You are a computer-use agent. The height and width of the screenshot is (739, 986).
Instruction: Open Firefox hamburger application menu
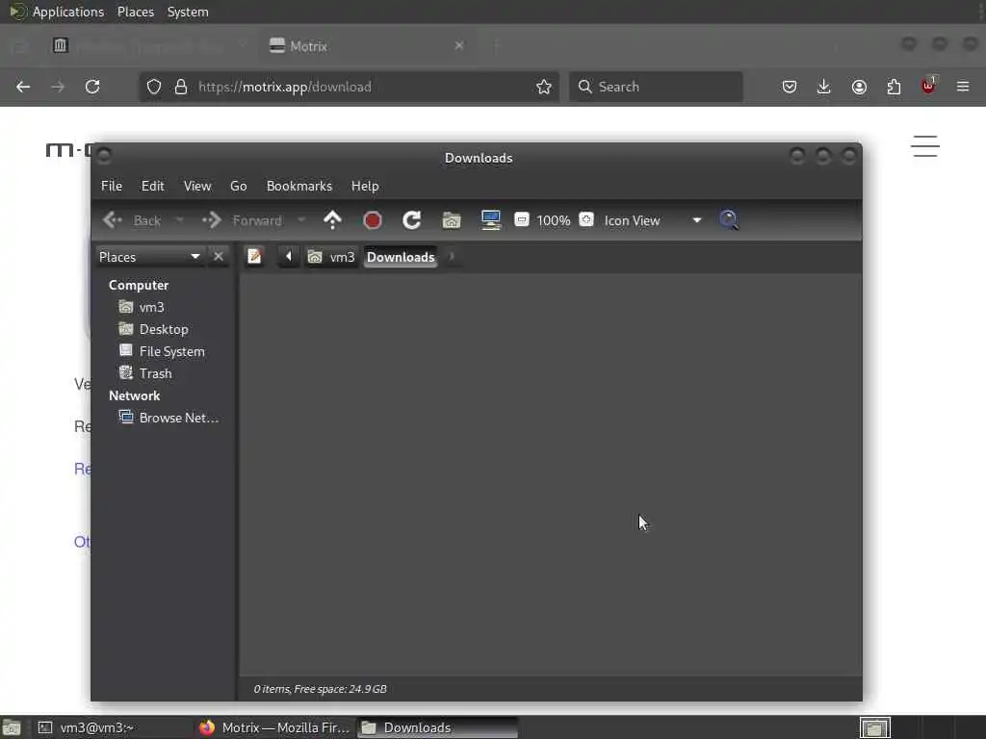click(x=963, y=87)
